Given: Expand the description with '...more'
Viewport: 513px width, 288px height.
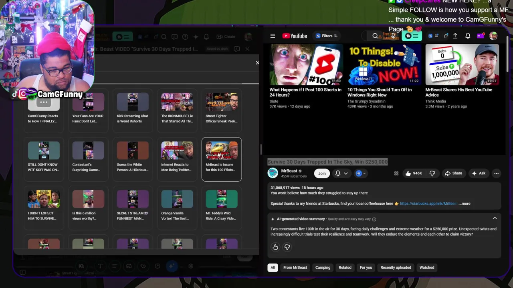Looking at the screenshot, I should [465, 204].
